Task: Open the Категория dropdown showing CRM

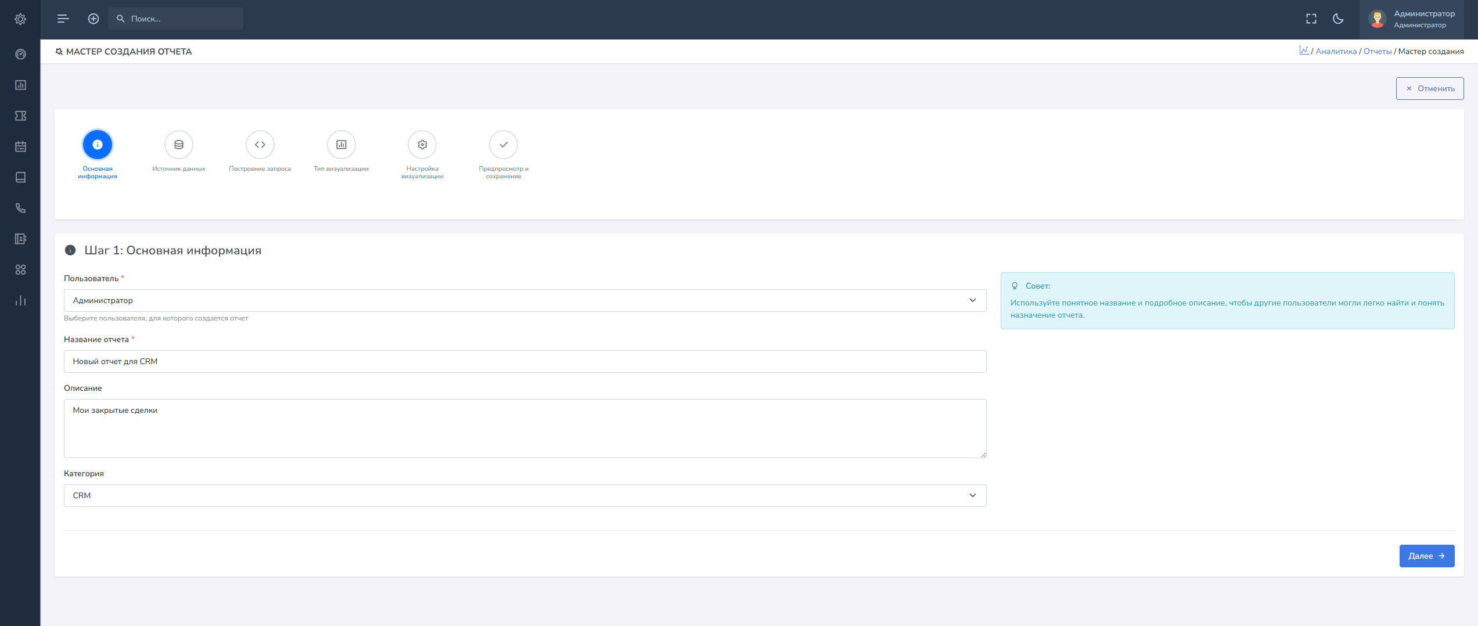Action: [524, 495]
